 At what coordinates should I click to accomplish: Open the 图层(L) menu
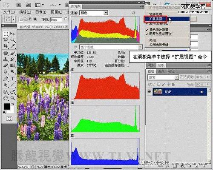(x=56, y=12)
